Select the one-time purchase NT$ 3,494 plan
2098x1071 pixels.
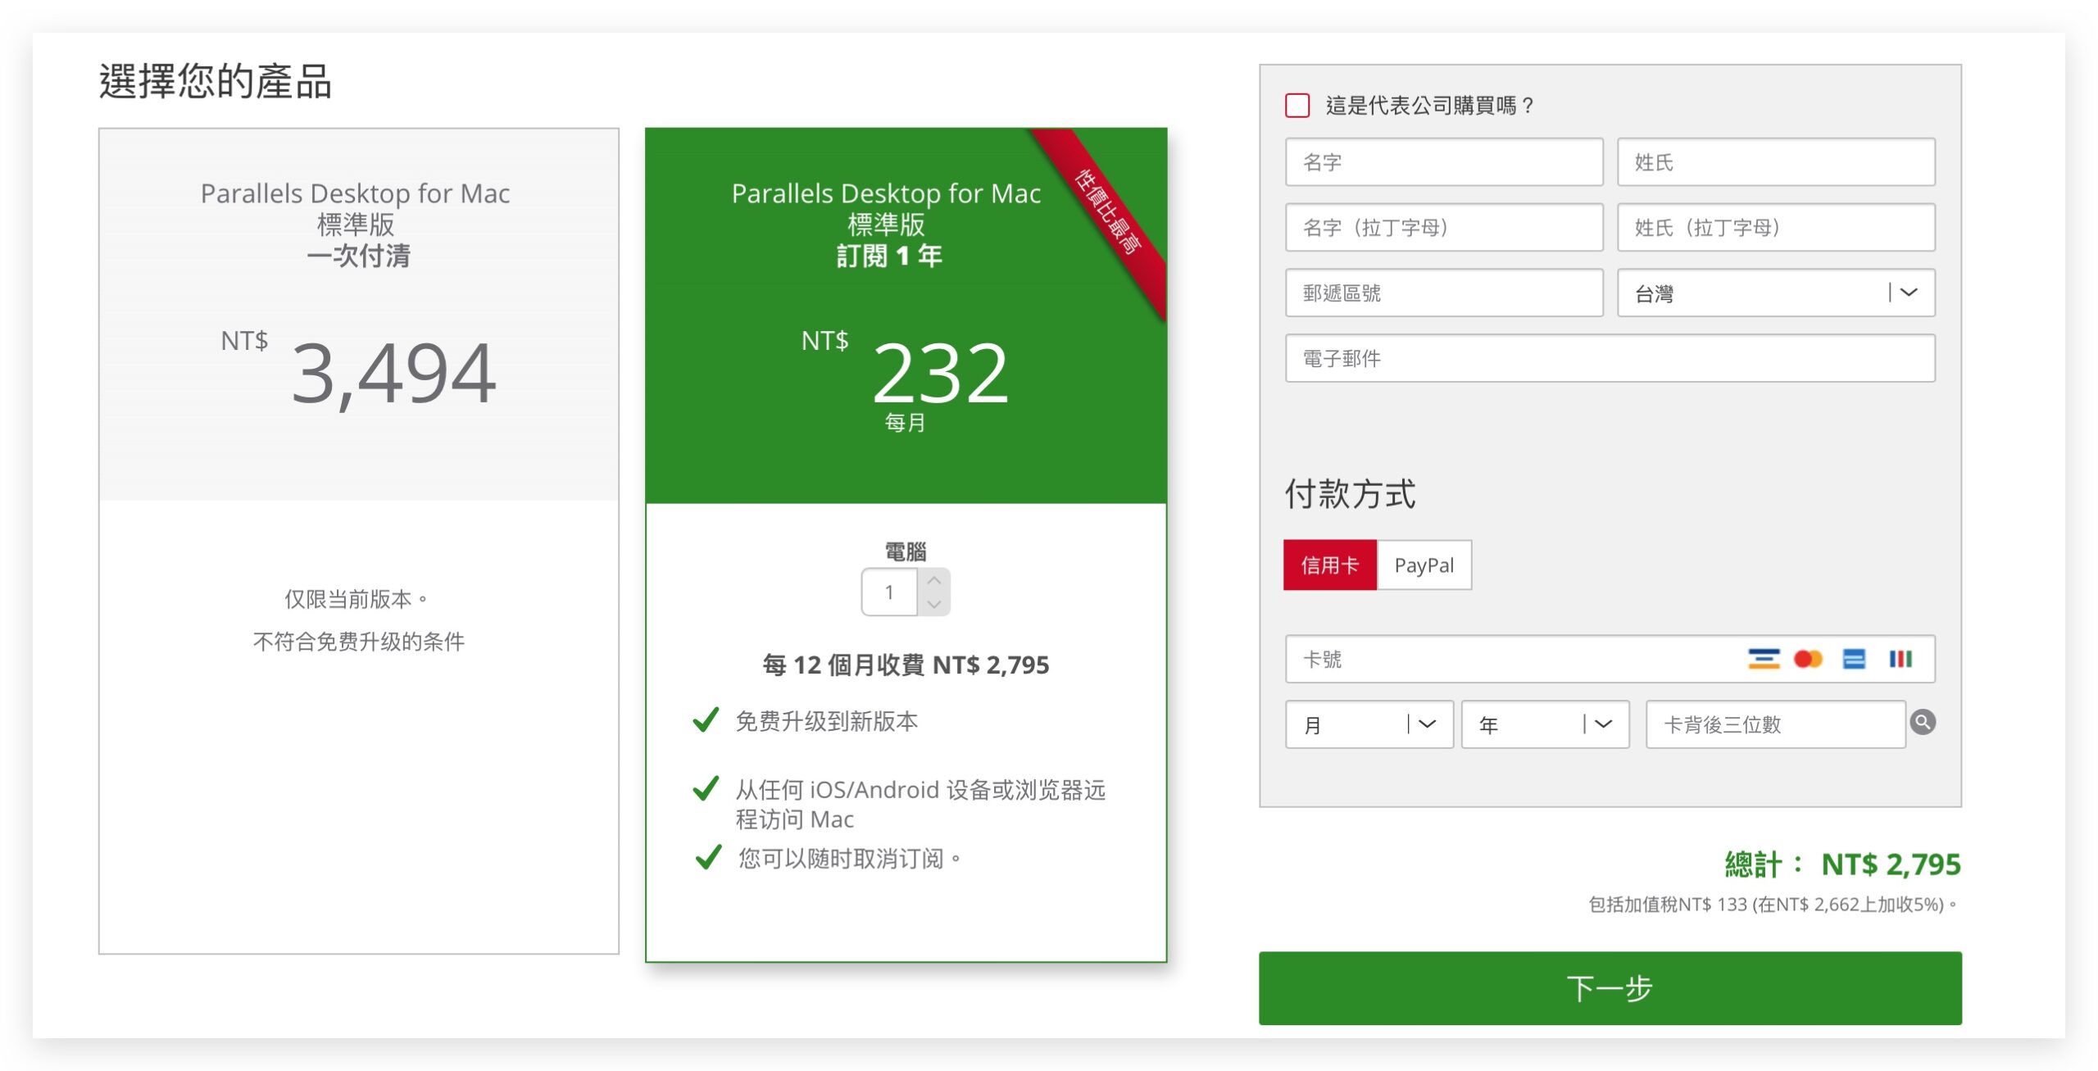(x=359, y=328)
